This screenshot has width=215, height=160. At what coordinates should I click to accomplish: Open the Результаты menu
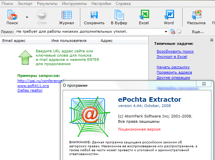[x=47, y=4]
